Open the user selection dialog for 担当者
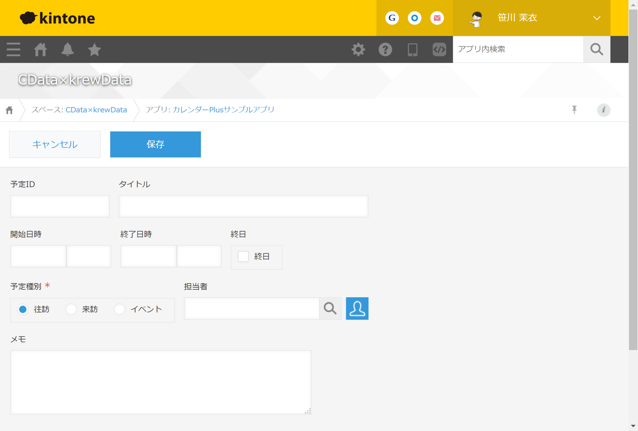The height and width of the screenshot is (431, 638). click(x=357, y=308)
